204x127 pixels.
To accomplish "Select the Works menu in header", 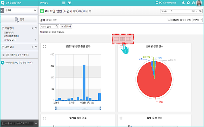I will point(44,3).
